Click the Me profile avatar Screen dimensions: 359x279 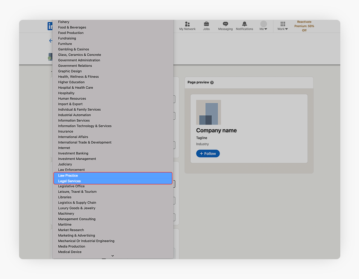click(x=264, y=24)
